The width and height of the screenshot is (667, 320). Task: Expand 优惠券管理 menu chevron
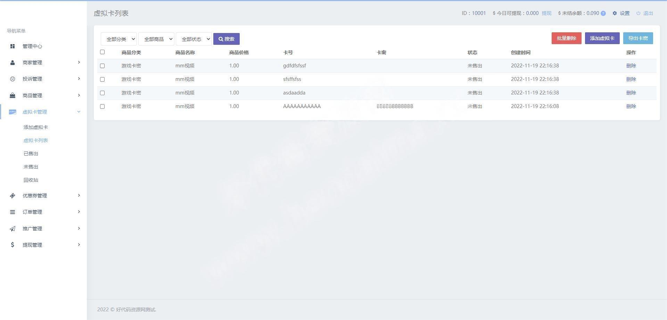point(79,195)
